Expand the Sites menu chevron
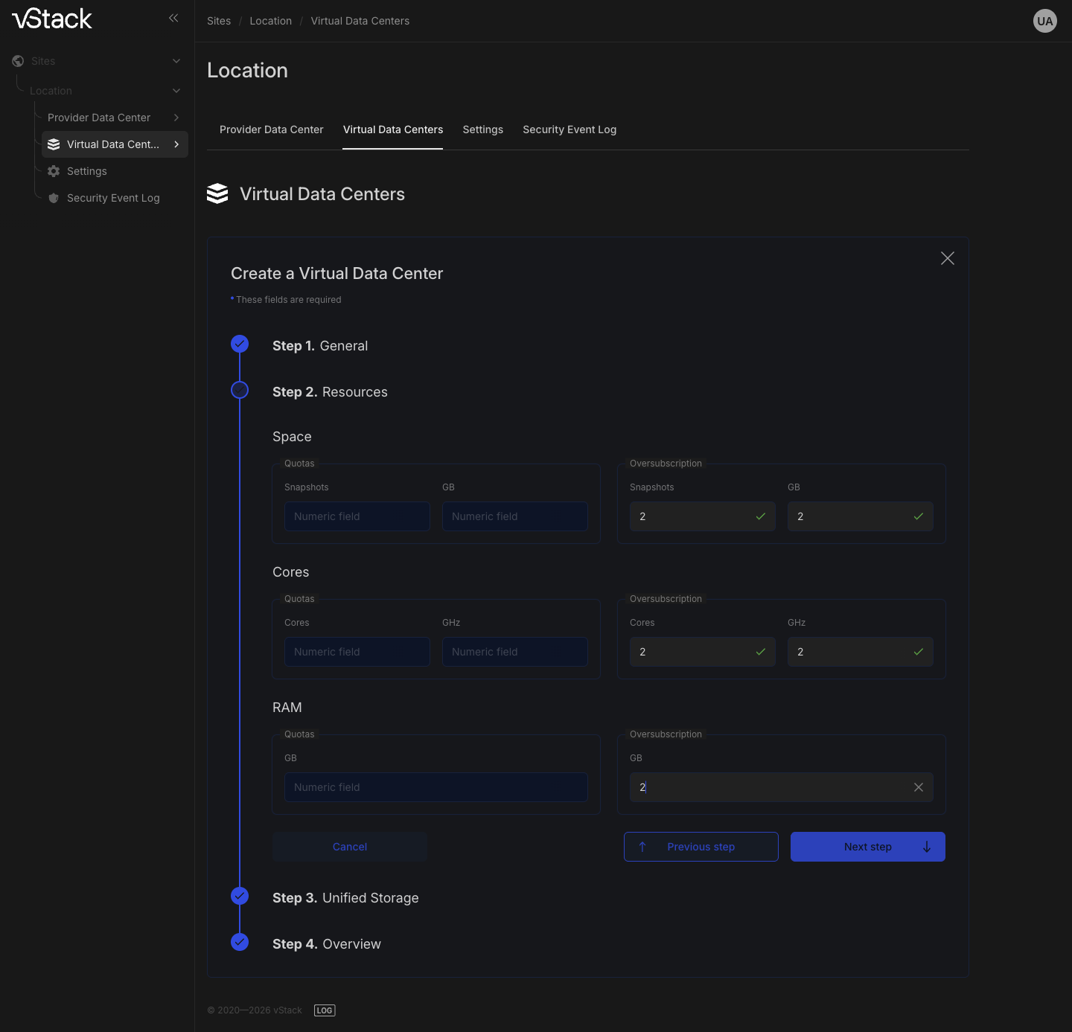 (176, 61)
